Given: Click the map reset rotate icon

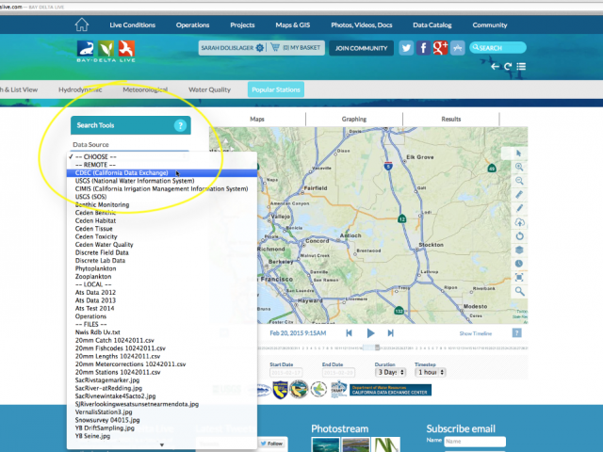Looking at the screenshot, I should [x=519, y=236].
